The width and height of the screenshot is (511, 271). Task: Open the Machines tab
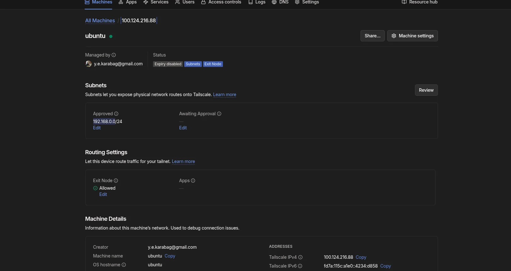99,2
